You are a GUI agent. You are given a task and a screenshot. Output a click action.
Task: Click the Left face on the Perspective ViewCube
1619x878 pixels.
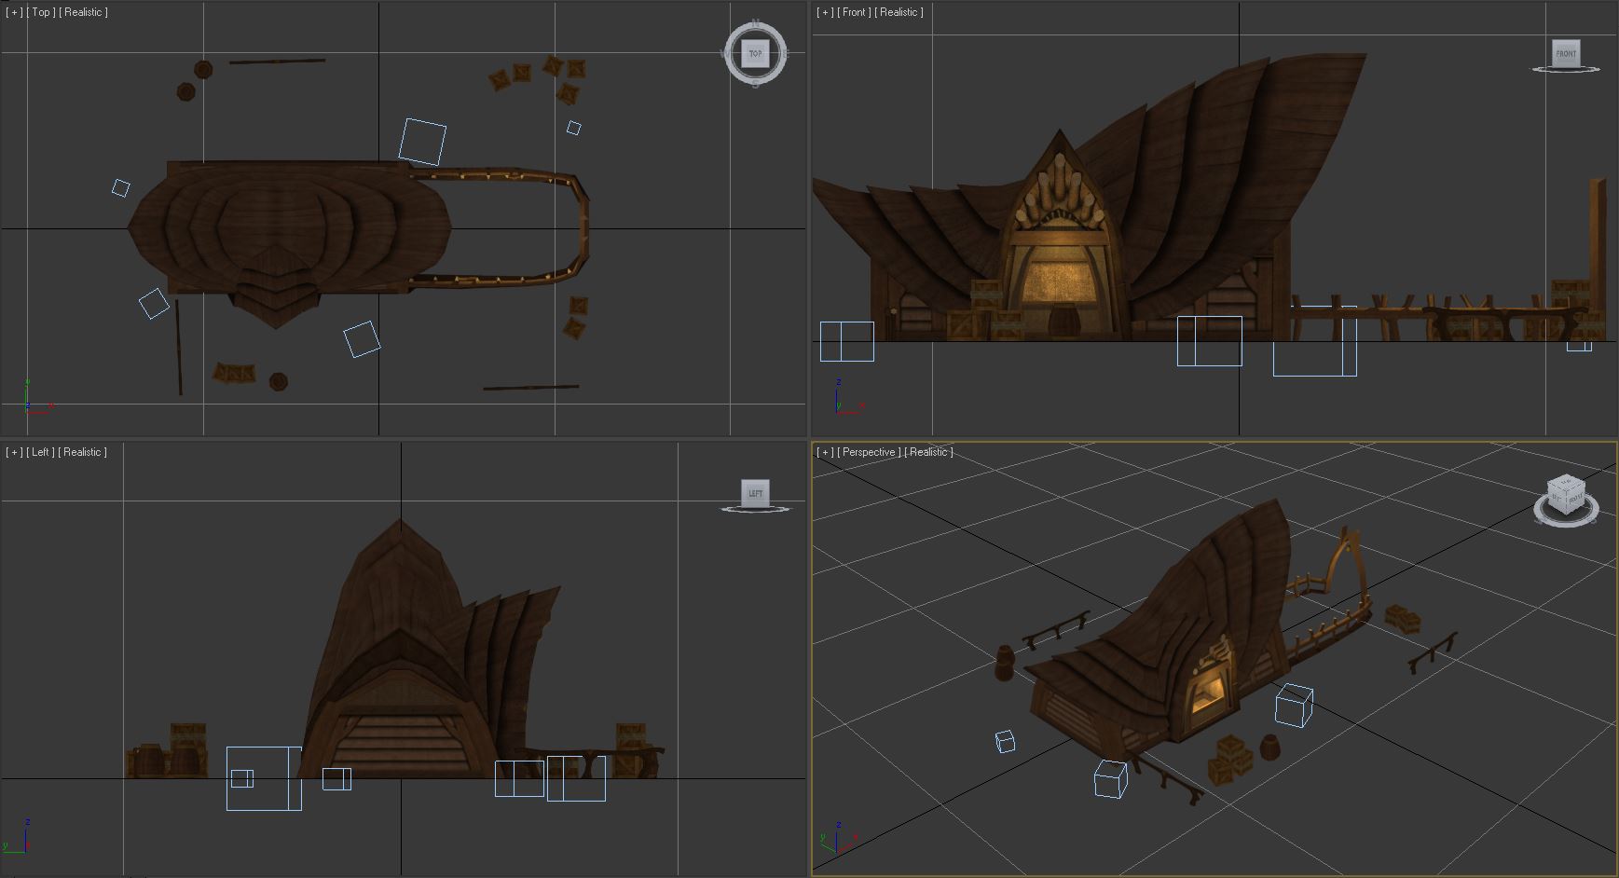point(1557,499)
